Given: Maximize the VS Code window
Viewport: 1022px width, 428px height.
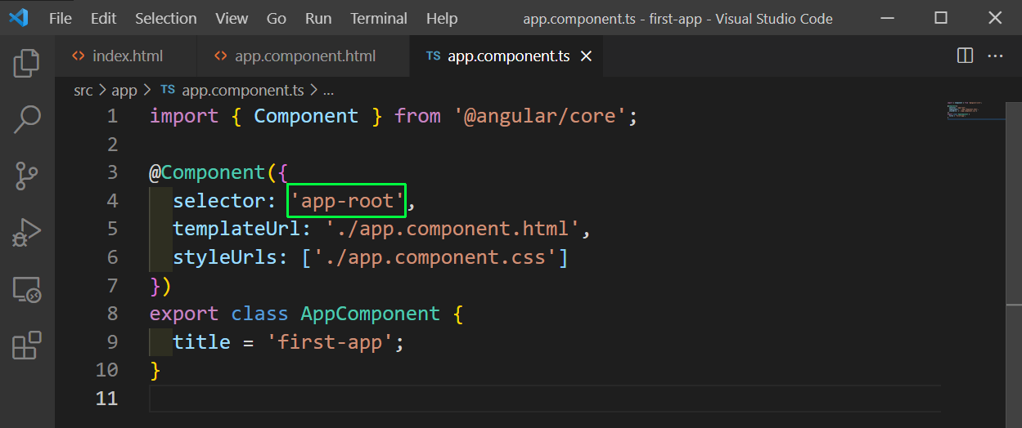Looking at the screenshot, I should point(941,18).
